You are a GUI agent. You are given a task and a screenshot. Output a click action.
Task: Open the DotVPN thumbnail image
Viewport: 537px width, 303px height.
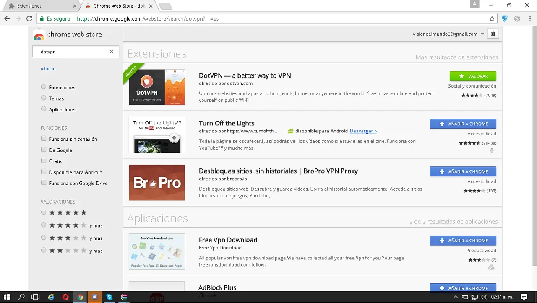pos(157,87)
